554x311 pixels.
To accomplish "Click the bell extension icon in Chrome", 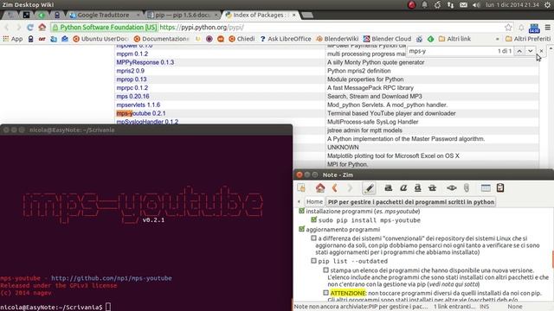I will [521, 27].
